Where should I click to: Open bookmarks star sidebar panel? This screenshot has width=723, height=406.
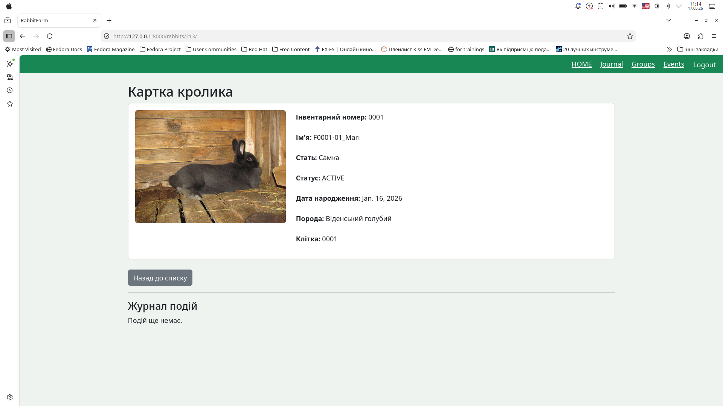pos(10,104)
